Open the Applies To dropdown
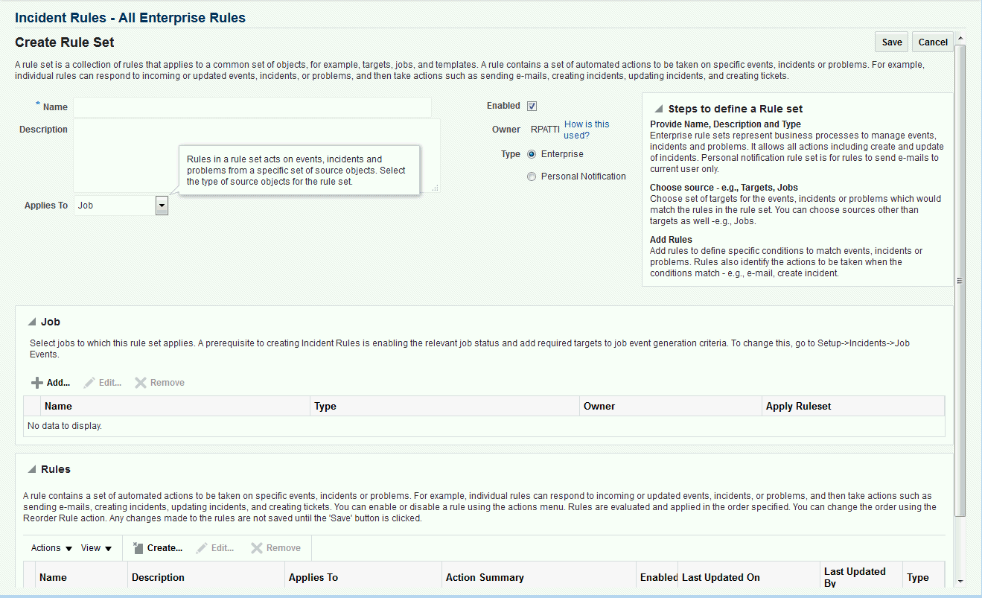This screenshot has height=598, width=982. click(x=162, y=206)
